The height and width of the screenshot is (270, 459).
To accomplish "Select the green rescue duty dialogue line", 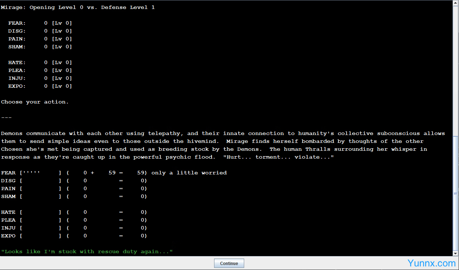I will 87,252.
